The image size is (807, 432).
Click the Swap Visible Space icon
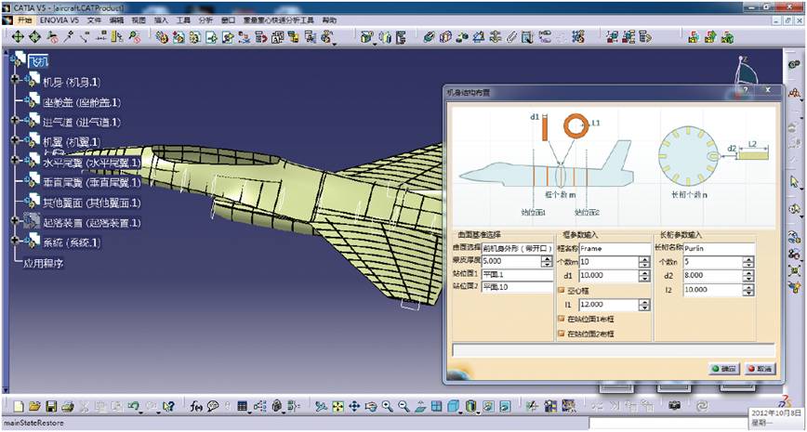click(505, 406)
